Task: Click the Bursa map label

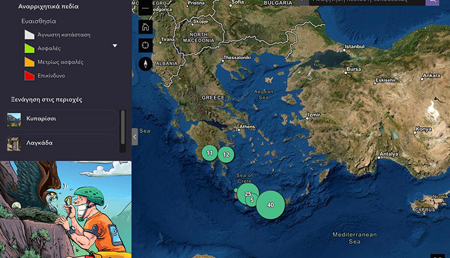Action: pyautogui.click(x=353, y=69)
